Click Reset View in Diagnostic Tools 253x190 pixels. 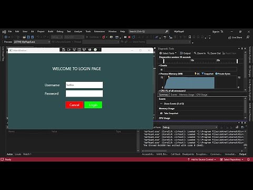[229, 53]
